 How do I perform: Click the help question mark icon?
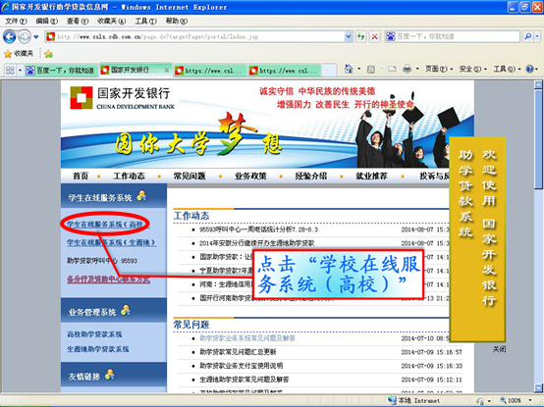(530, 70)
